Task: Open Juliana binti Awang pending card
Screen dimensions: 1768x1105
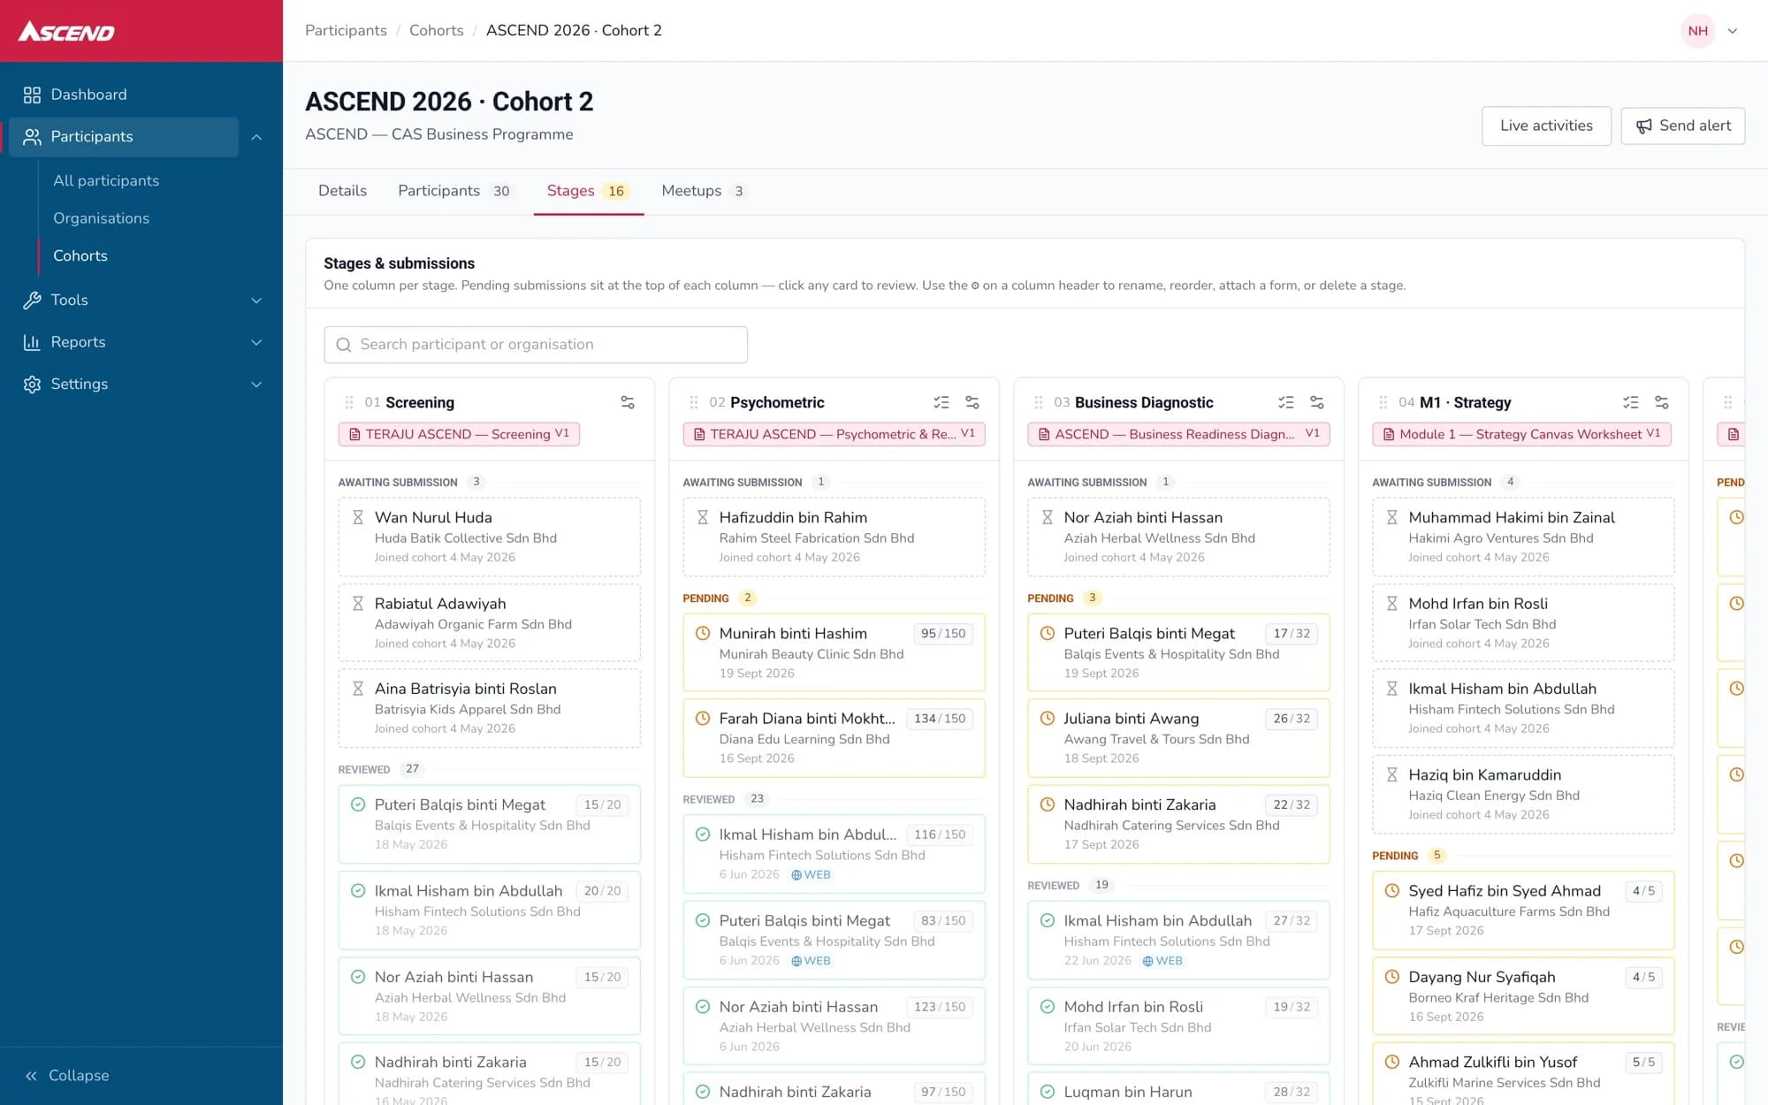Action: coord(1178,737)
